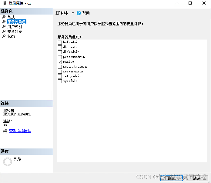This screenshot has width=211, height=183.
Task: Click the sa connection name
Action: pos(5,125)
